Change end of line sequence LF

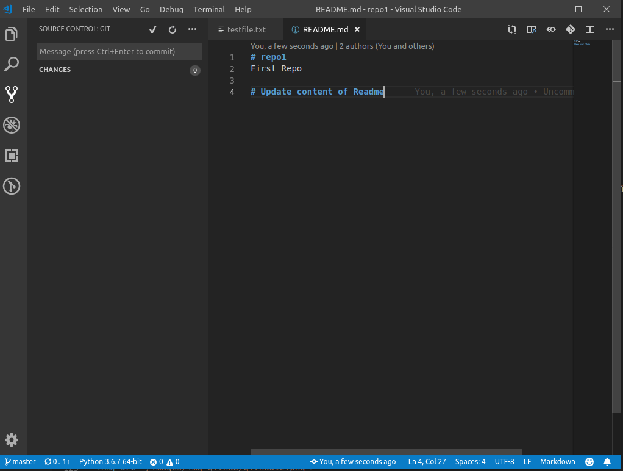(527, 462)
